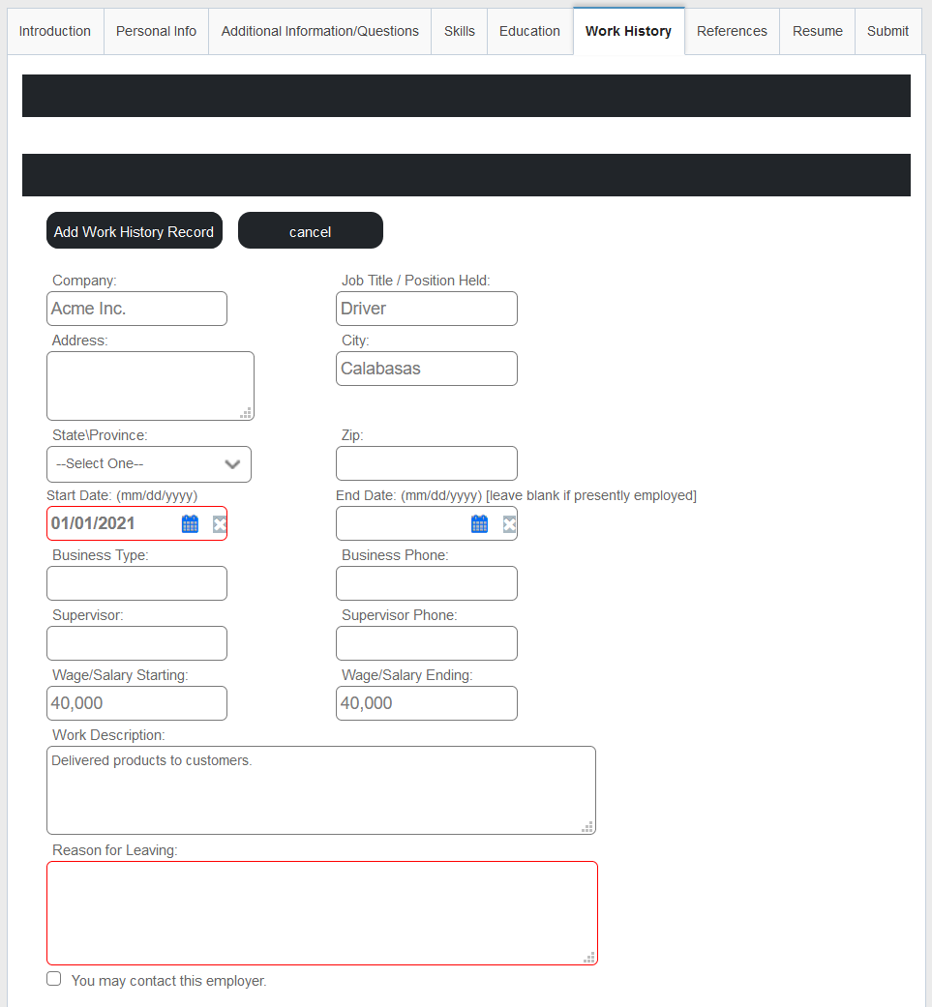Open the End Date calendar picker
The width and height of the screenshot is (932, 1007).
pyautogui.click(x=480, y=524)
